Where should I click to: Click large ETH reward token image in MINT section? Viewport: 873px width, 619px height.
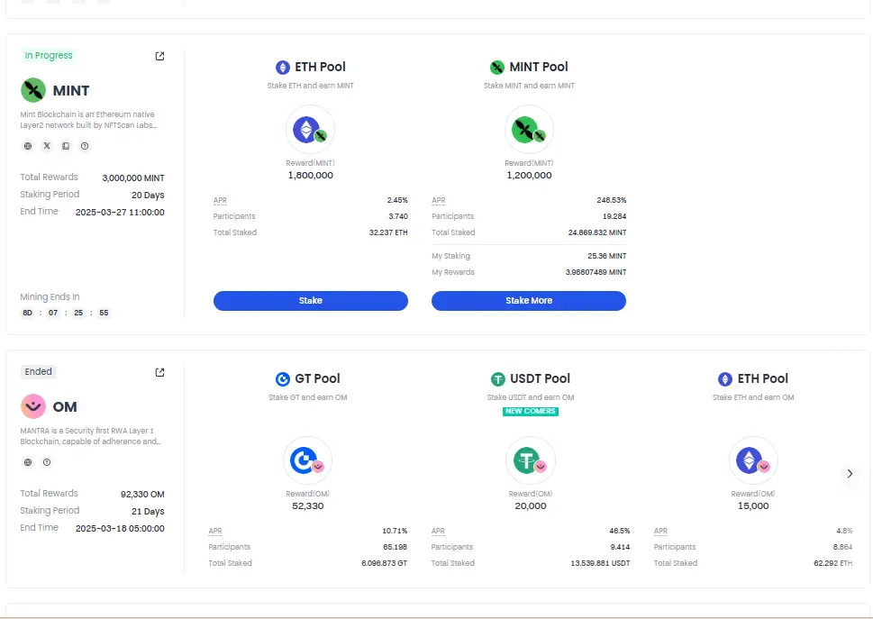310,130
